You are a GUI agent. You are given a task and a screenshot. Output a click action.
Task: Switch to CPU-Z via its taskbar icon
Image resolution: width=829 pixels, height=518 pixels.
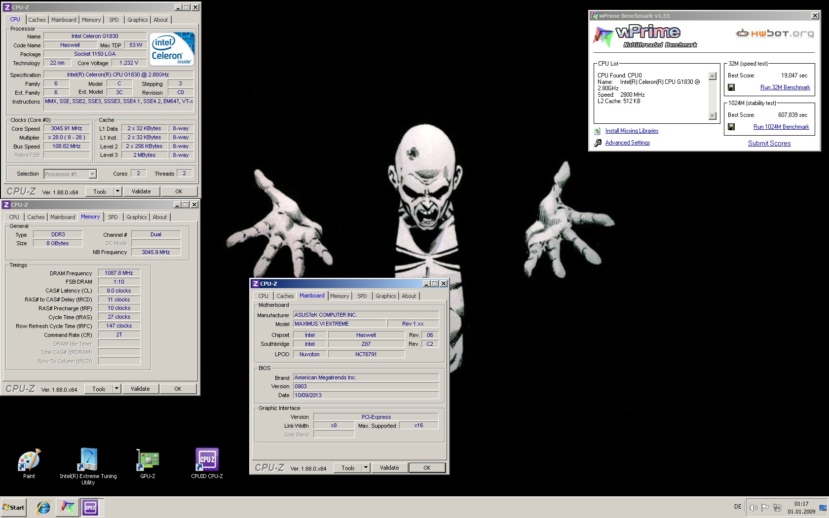[x=91, y=507]
